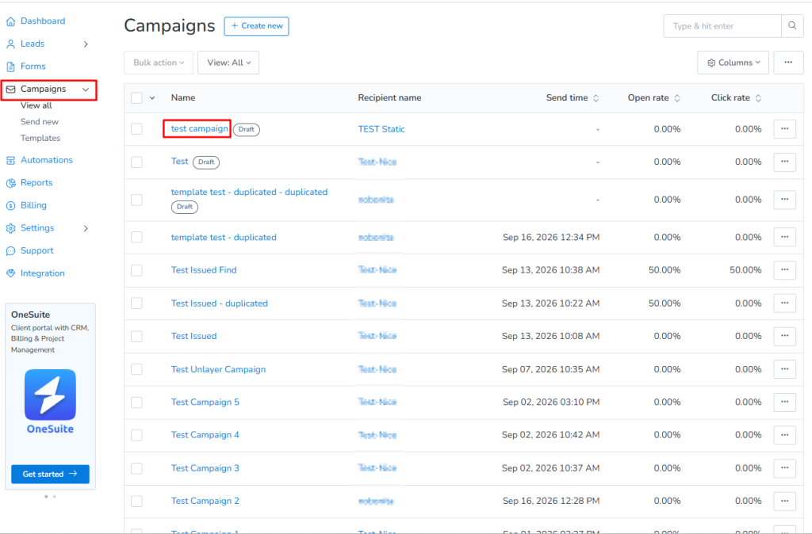Click the Reports pie chart icon
Image resolution: width=812 pixels, height=534 pixels.
[10, 183]
